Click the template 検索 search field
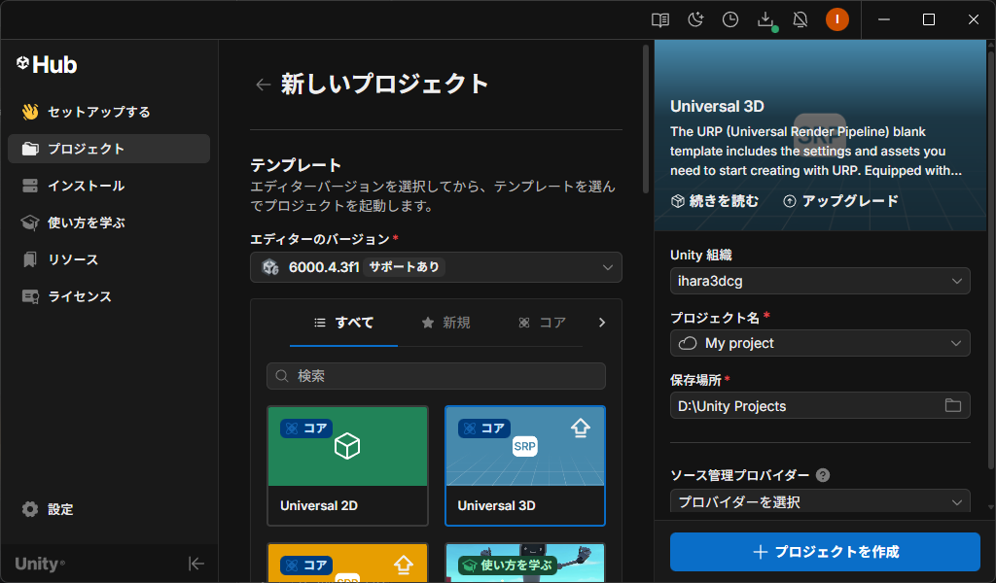The height and width of the screenshot is (583, 996). coord(436,376)
